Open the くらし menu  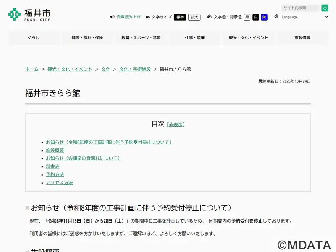pos(34,38)
